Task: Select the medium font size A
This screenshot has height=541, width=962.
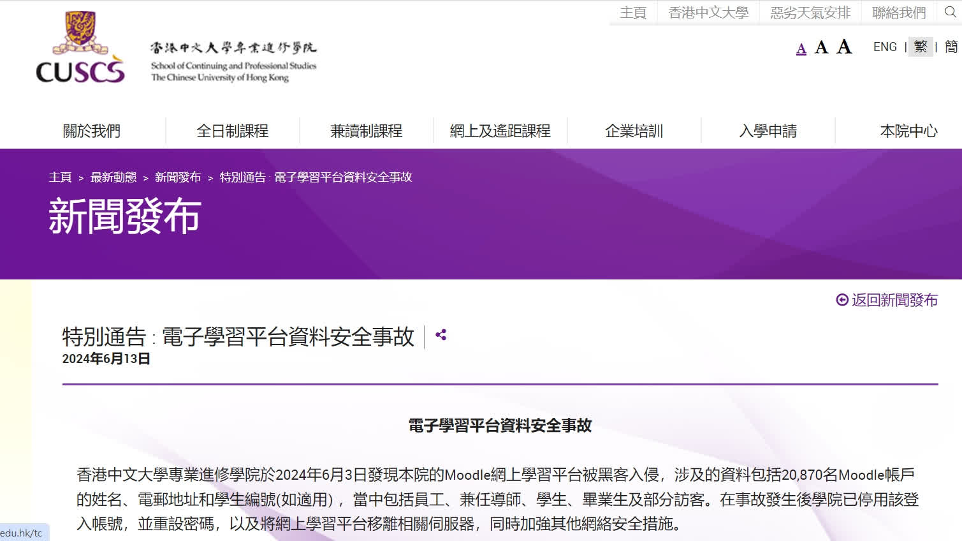Action: 821,47
